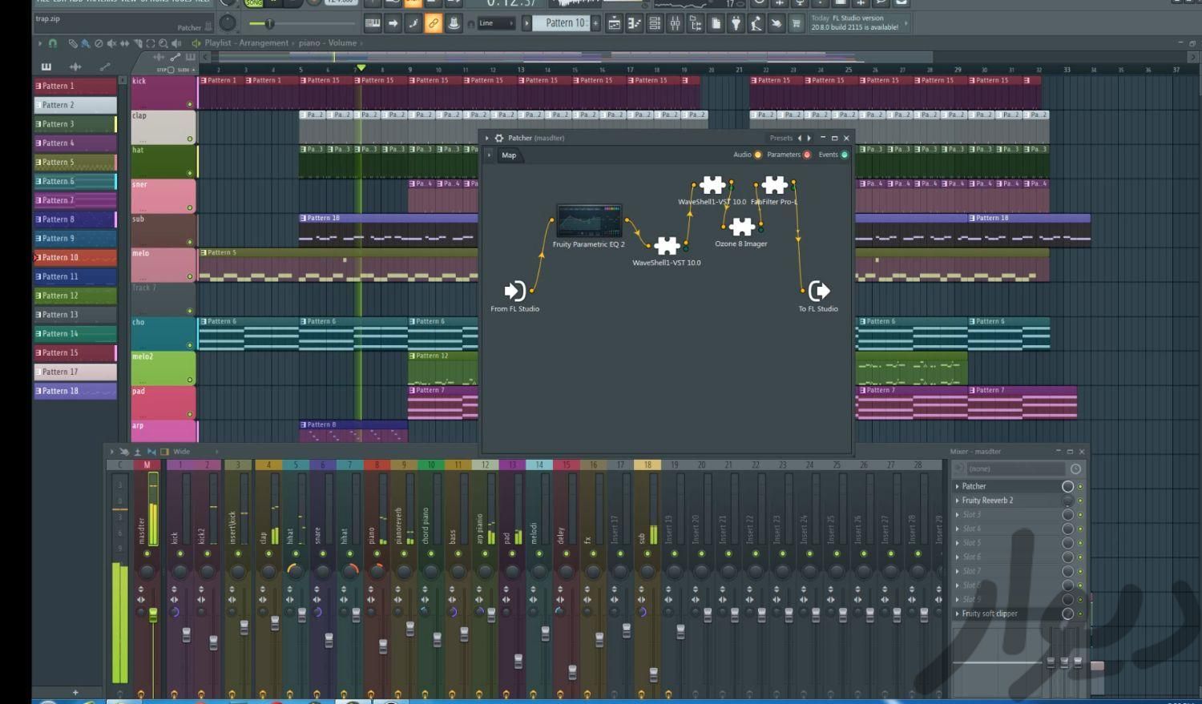Open the Patcher gear settings icon
Image resolution: width=1202 pixels, height=704 pixels.
tap(498, 138)
